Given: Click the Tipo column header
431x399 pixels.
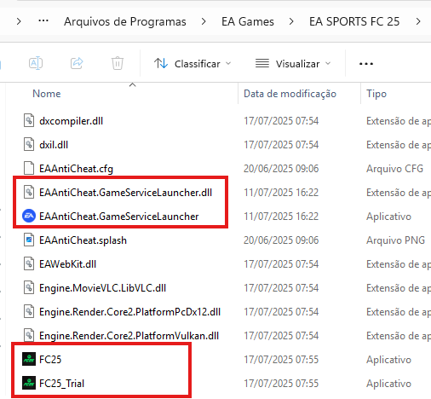Looking at the screenshot, I should tap(376, 94).
